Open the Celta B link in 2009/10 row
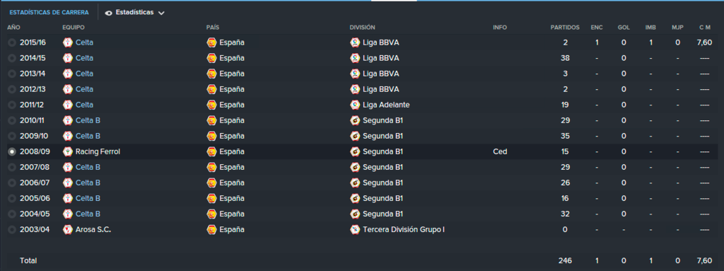The image size is (724, 271). tap(88, 136)
